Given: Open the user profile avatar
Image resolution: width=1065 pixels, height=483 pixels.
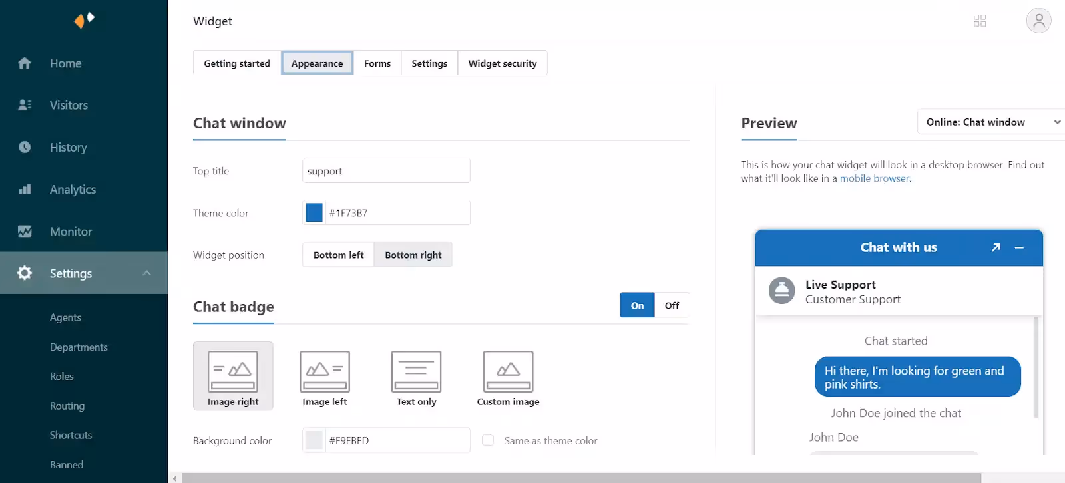Looking at the screenshot, I should [x=1038, y=21].
